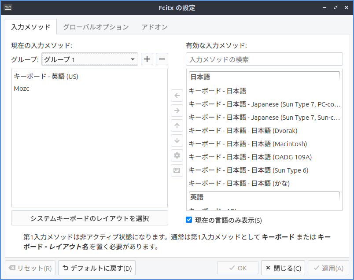Select Japanese (Sun Type 7, PC-co… entry
The width and height of the screenshot is (354, 280).
pyautogui.click(x=264, y=104)
